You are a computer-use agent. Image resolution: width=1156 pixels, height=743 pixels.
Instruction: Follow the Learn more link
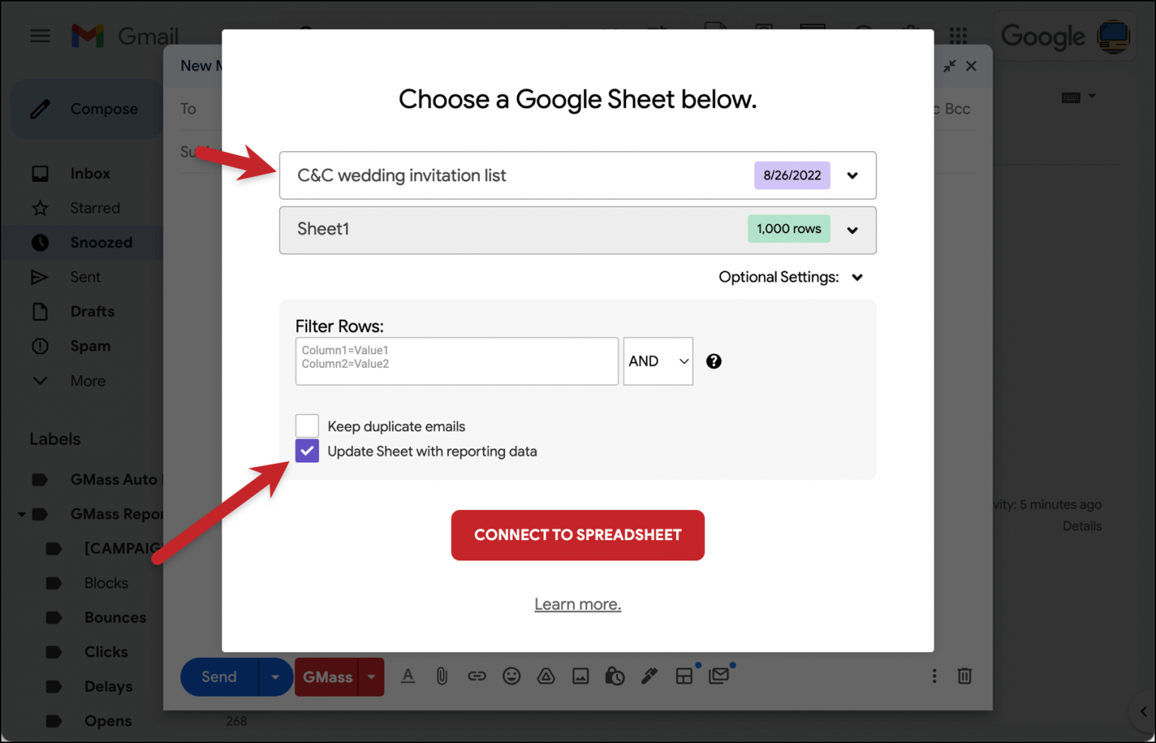coord(577,604)
